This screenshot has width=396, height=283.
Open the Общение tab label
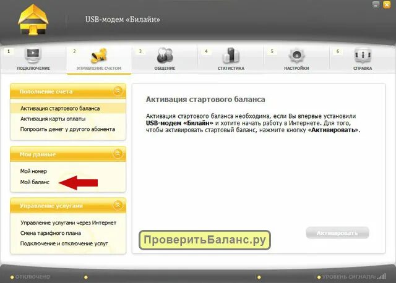165,69
